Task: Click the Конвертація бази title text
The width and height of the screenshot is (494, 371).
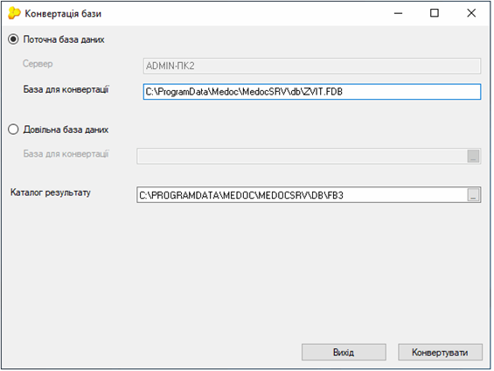Action: [63, 13]
